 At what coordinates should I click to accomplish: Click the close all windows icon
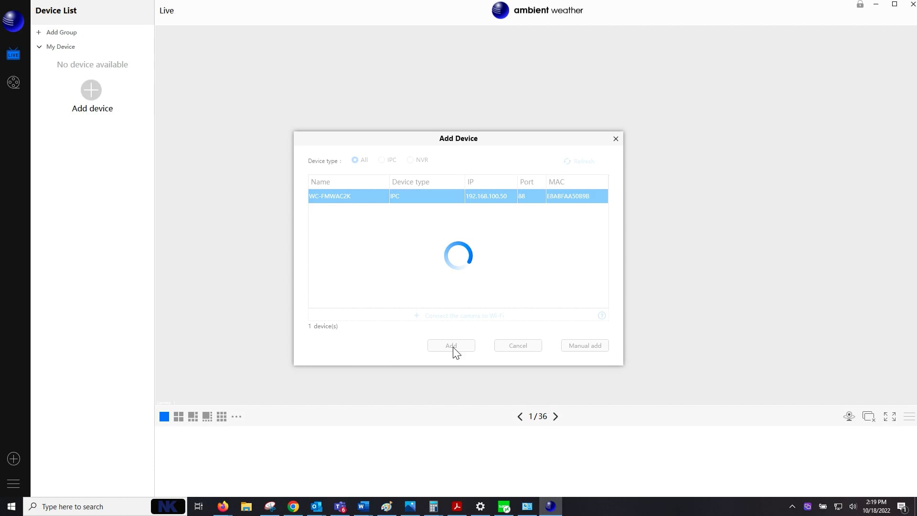tap(869, 417)
